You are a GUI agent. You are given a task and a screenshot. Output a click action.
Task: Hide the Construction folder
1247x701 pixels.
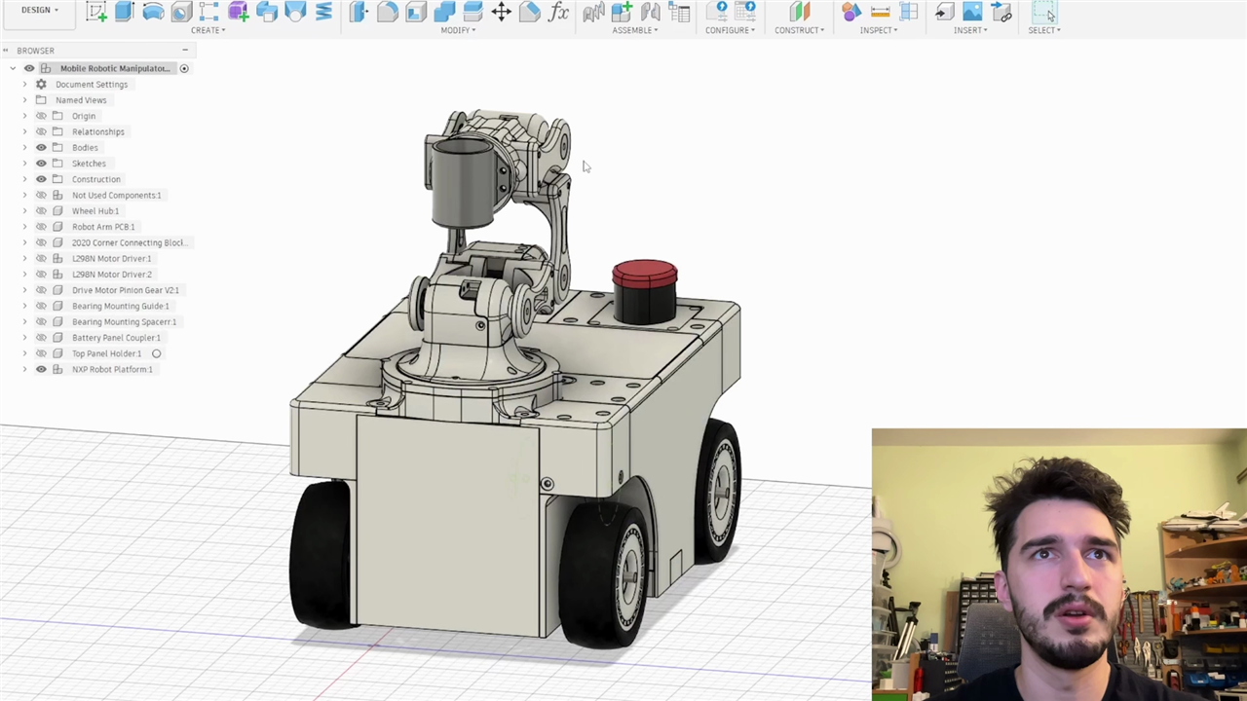41,179
